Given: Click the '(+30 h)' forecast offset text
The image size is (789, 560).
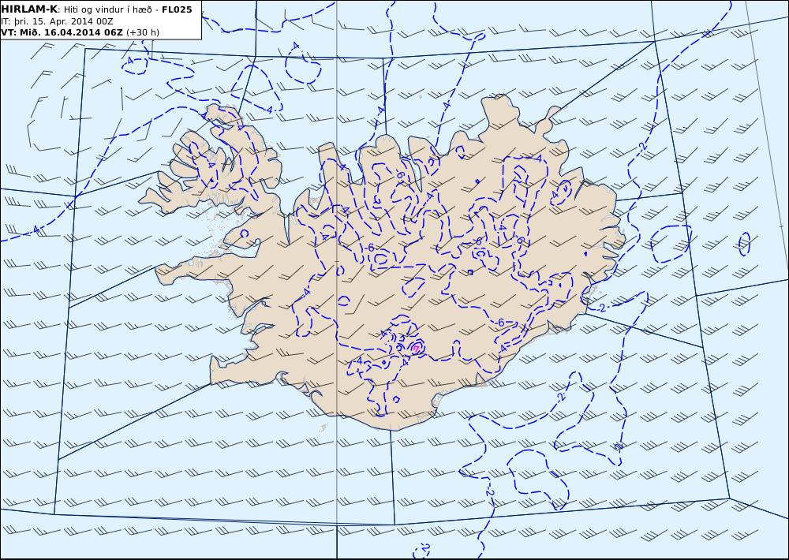Looking at the screenshot, I should [x=142, y=32].
